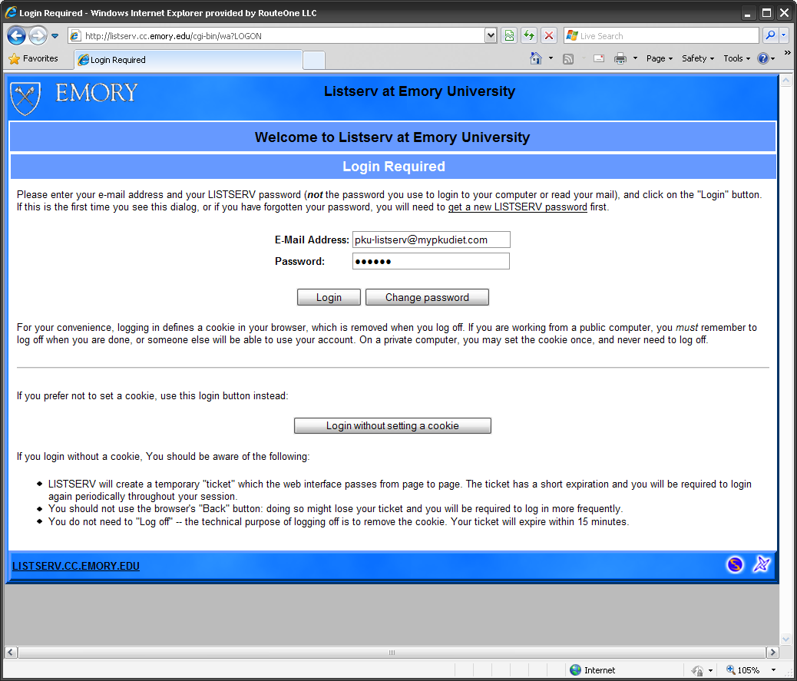
Task: Show more toolbar commands chevron
Action: [x=787, y=53]
